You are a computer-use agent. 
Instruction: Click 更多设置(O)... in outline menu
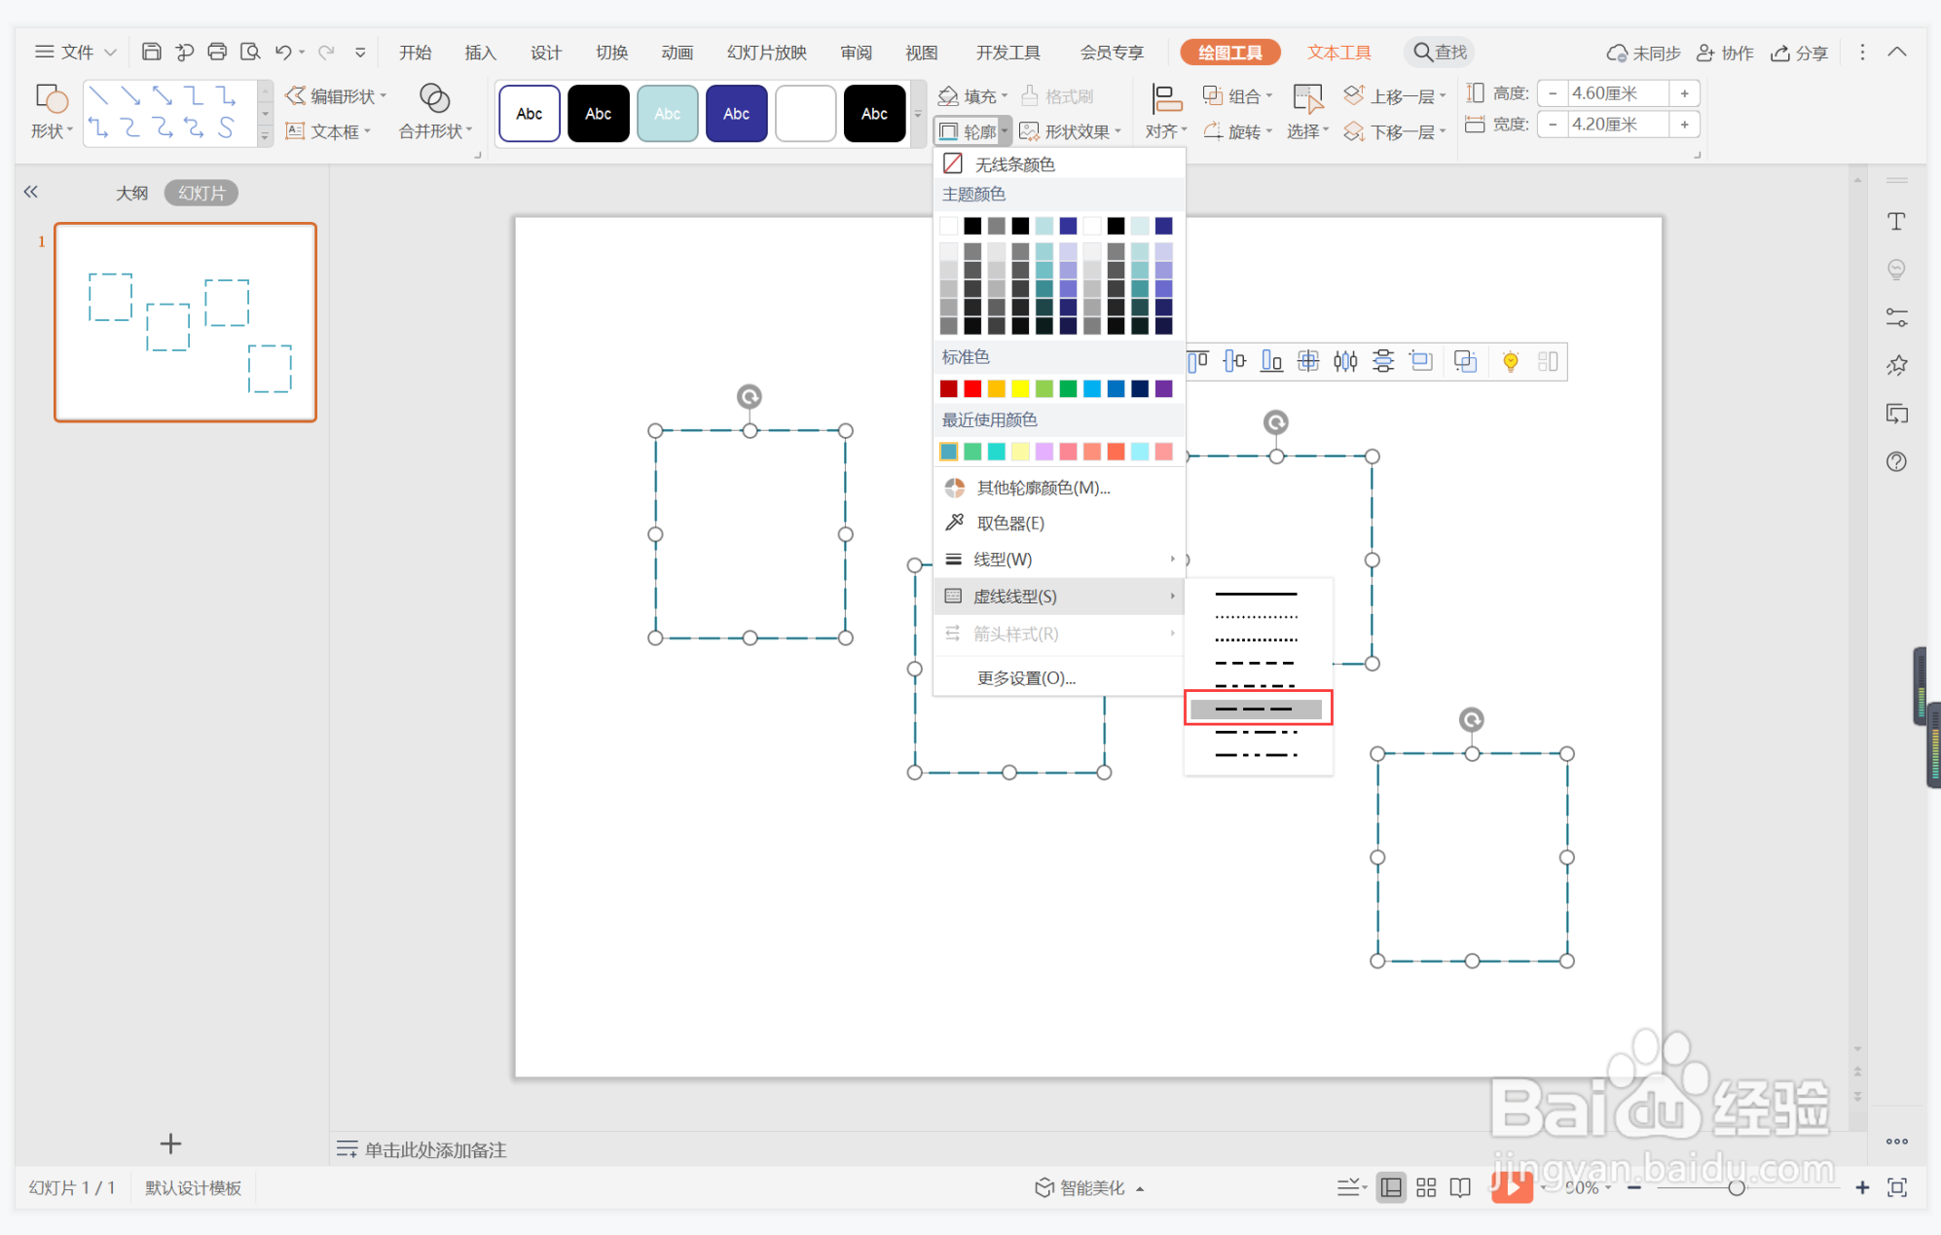pos(1026,678)
